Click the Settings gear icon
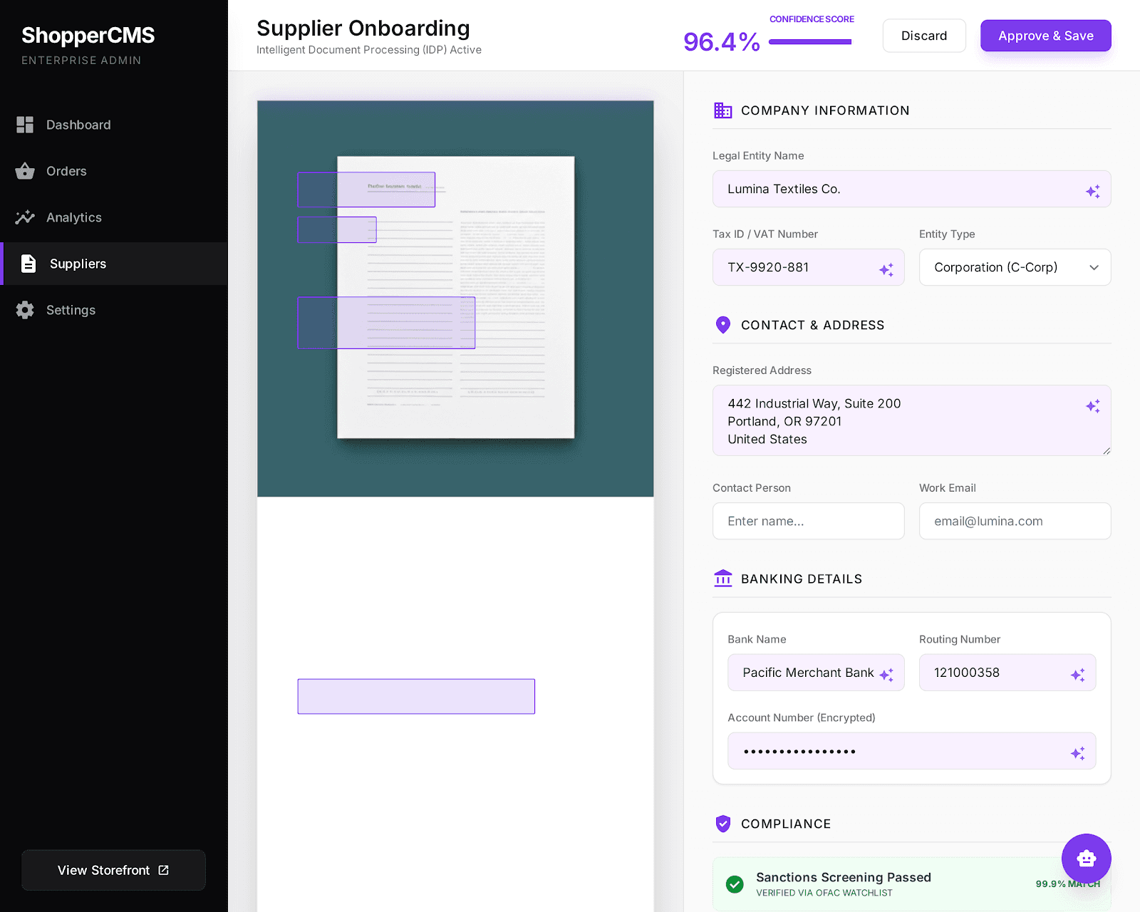The height and width of the screenshot is (912, 1140). coord(25,310)
